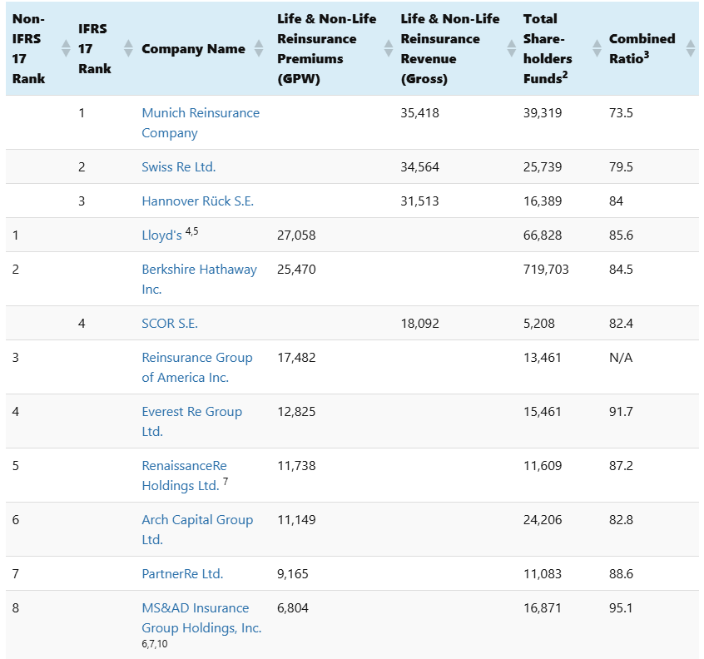This screenshot has width=704, height=659.
Task: Select the 39,319 shareholders funds value
Action: click(543, 112)
